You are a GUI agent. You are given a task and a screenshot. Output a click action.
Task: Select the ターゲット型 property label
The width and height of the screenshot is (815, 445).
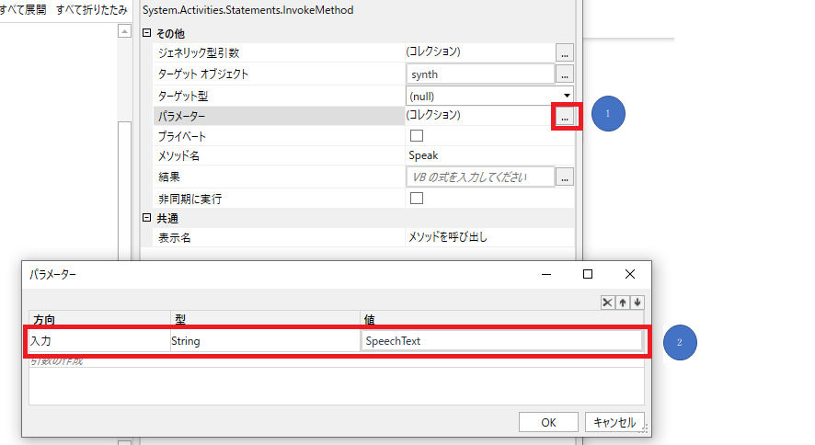(183, 96)
